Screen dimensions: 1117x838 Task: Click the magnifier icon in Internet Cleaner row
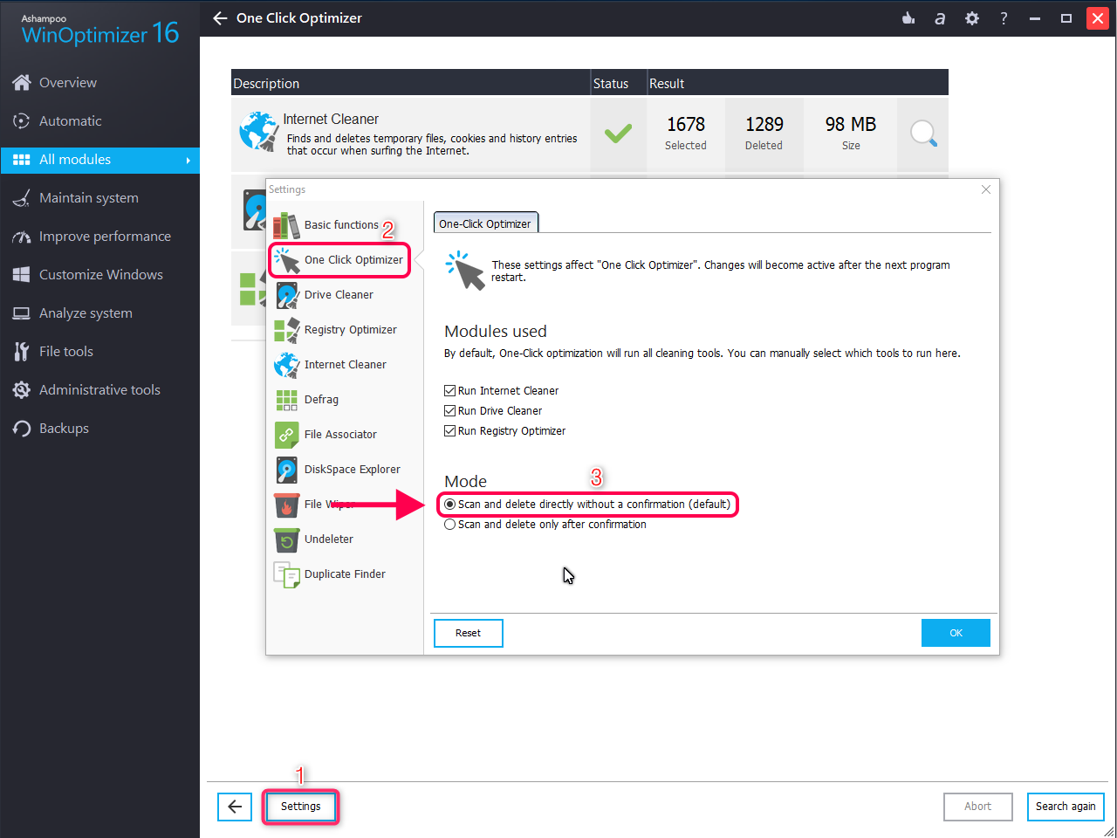point(923,134)
